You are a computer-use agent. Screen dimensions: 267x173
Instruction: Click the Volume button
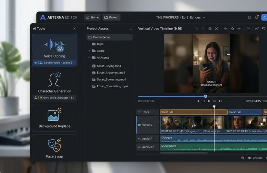(255, 158)
